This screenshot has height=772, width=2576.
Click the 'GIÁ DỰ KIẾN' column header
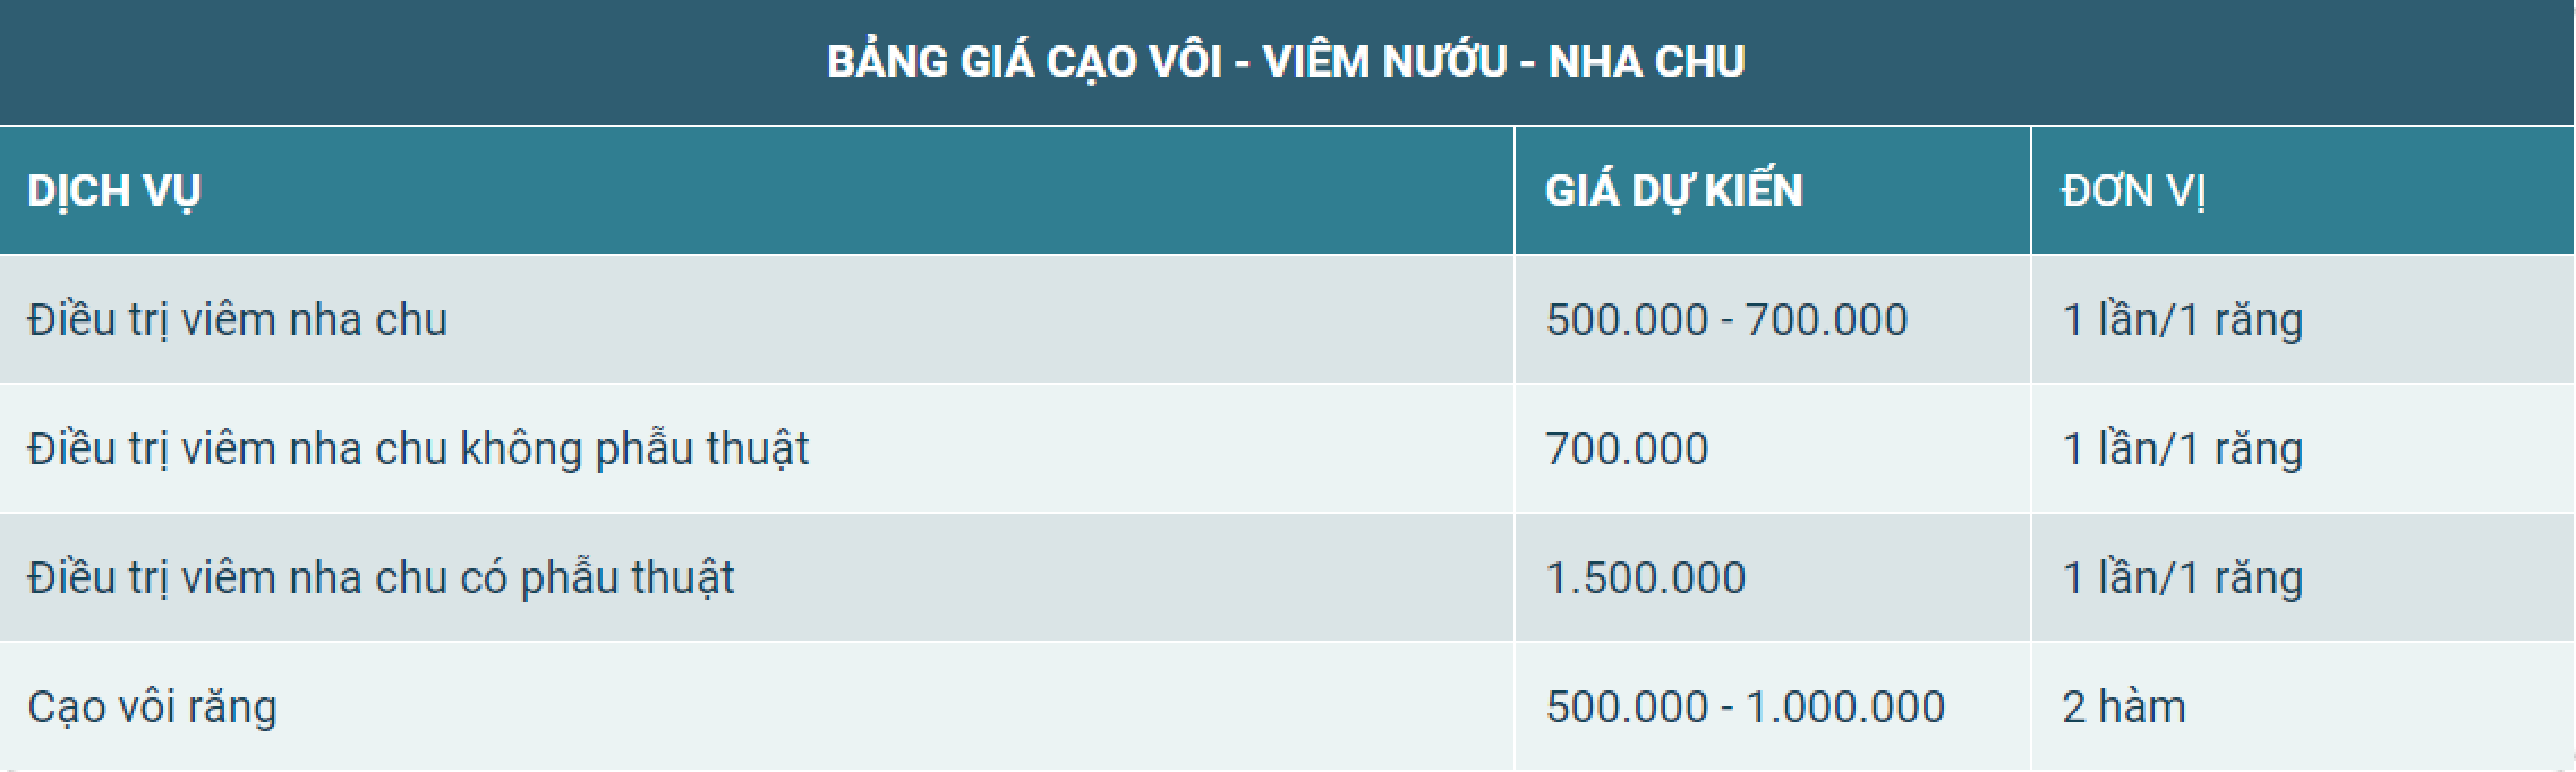(1673, 191)
